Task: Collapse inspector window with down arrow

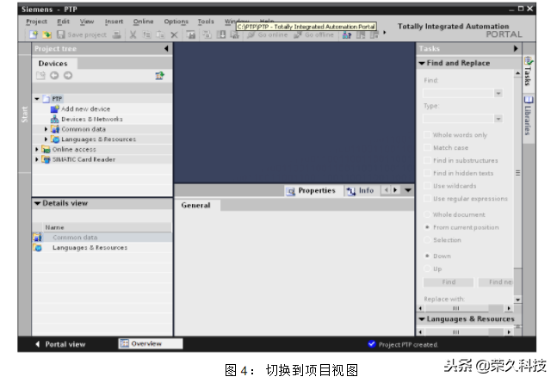Action: point(408,190)
